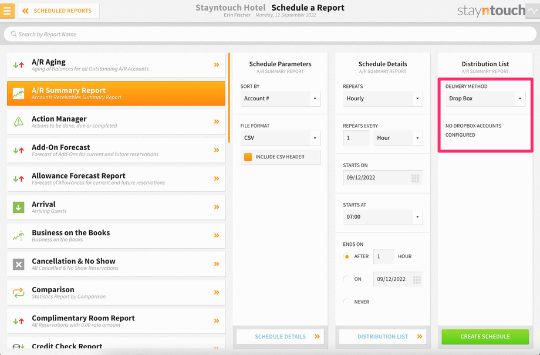Select the Add-On Forecast report

point(116,150)
